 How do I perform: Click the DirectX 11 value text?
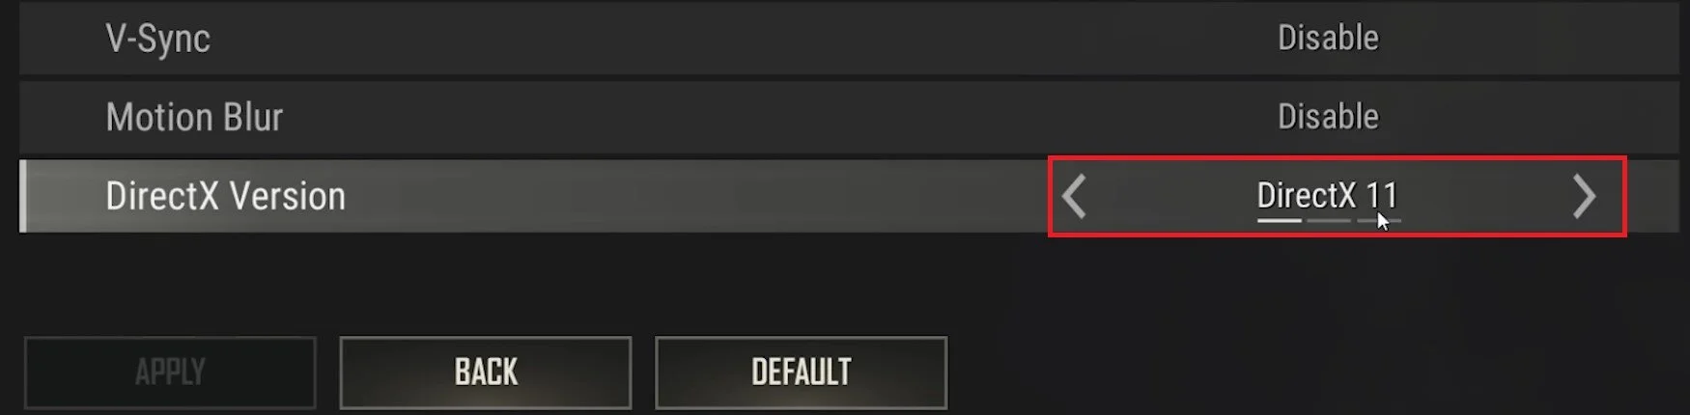1328,195
